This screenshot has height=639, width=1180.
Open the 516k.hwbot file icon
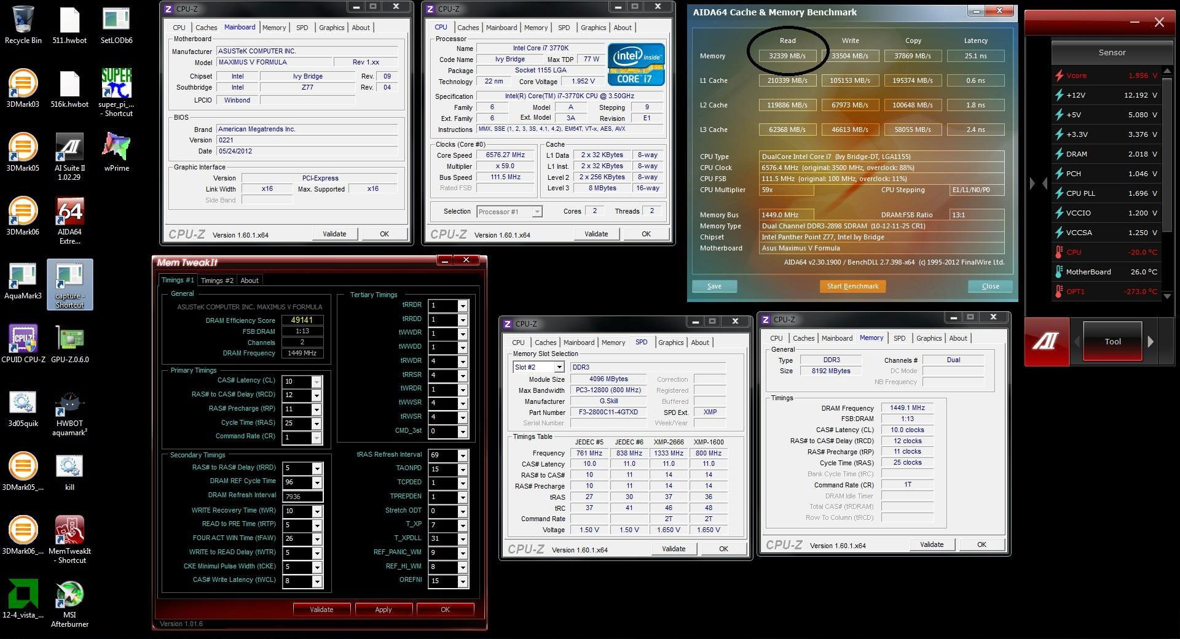click(69, 88)
